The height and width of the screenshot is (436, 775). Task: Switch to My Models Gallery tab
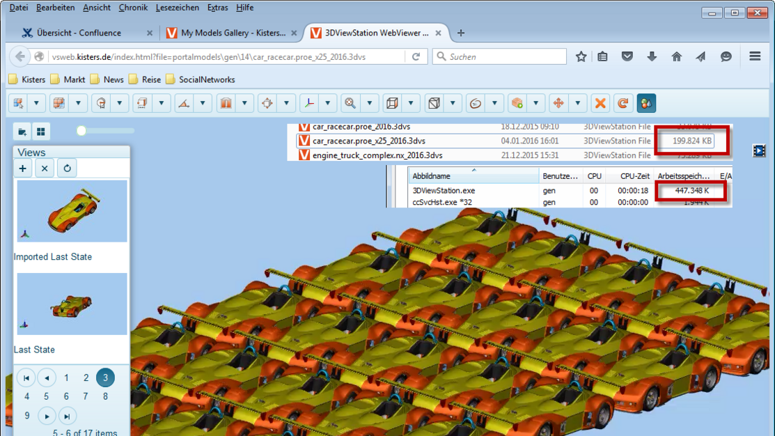[233, 33]
